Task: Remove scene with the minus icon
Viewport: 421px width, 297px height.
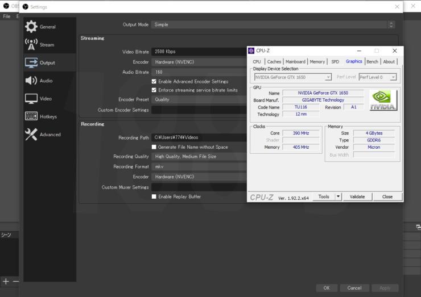Action: [x=16, y=281]
